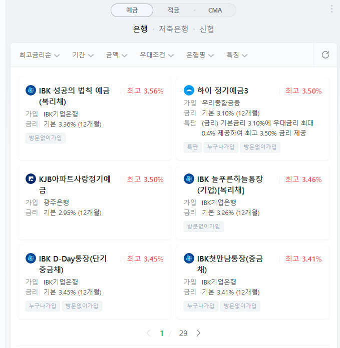Switch to the 신협 tab
Image resolution: width=340 pixels, height=348 pixels.
click(207, 29)
